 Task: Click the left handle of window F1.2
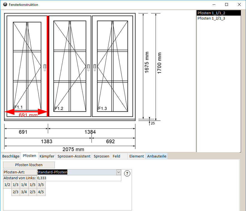click(x=88, y=67)
